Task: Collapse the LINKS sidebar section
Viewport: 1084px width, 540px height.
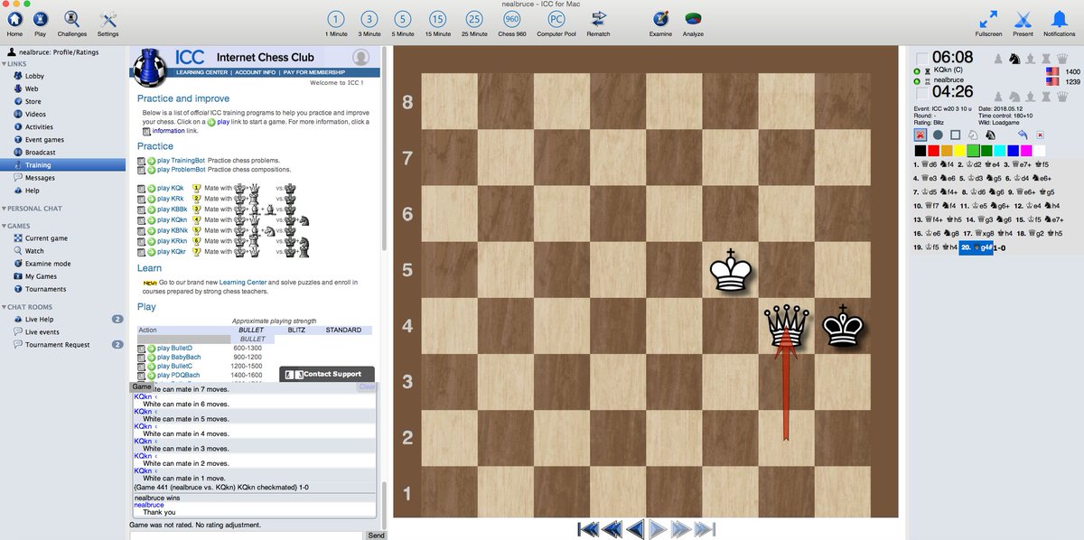Action: point(4,64)
